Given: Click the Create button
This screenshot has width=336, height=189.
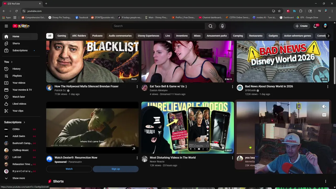Looking at the screenshot, I should tap(301, 26).
